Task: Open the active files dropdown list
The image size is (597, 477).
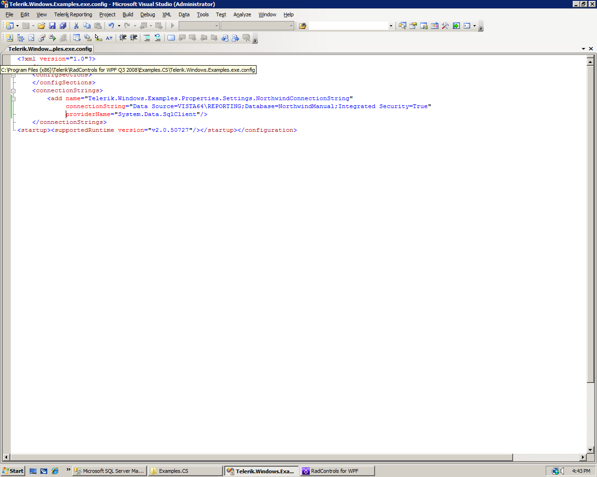Action: click(583, 48)
